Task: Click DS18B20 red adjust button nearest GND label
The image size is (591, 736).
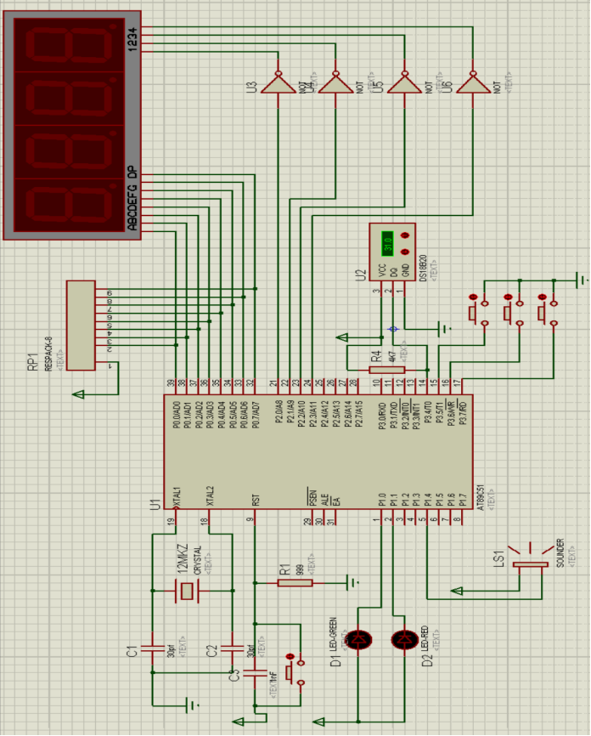Action: point(406,252)
